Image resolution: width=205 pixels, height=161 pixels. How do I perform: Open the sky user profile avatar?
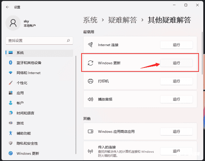tap(13, 23)
